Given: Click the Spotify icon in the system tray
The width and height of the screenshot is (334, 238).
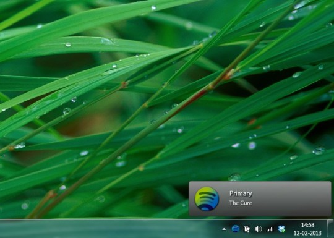Looking at the screenshot, I should [236, 229].
